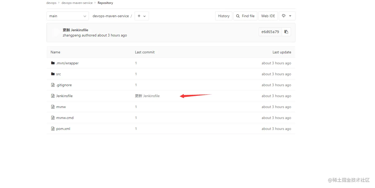Viewport: 375px width, 188px height.
Task: Launch the Web IDE
Action: (268, 16)
